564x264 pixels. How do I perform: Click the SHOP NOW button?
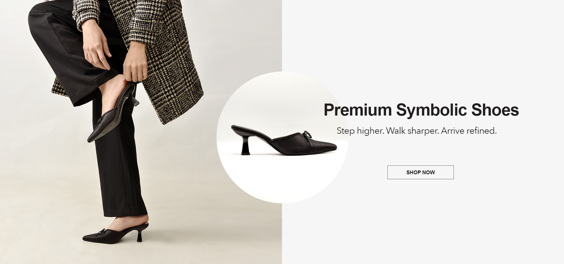point(420,172)
